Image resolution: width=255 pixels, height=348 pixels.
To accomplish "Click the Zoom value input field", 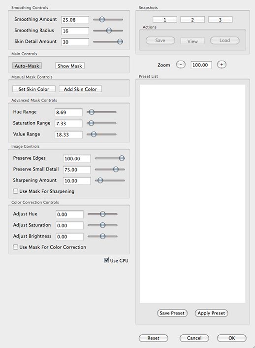I will click(x=201, y=65).
